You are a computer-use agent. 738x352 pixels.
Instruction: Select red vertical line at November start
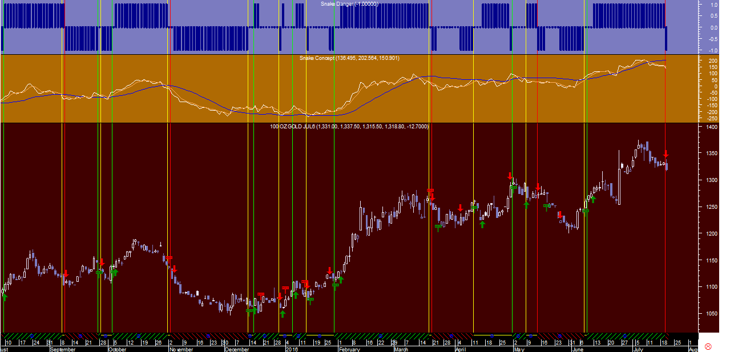pyautogui.click(x=170, y=165)
